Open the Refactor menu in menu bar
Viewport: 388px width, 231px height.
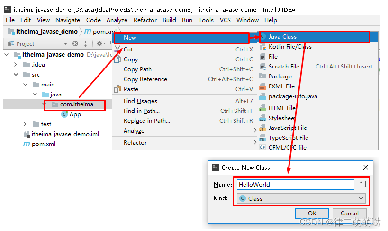coord(145,20)
